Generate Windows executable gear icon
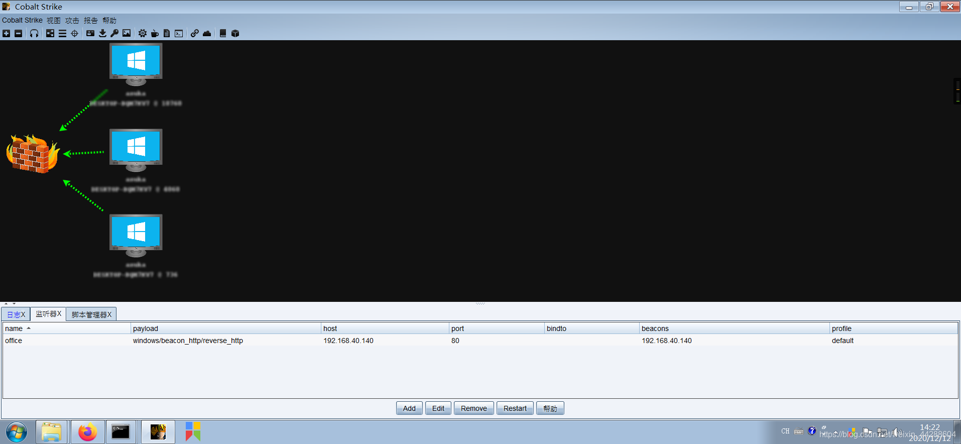The image size is (961, 444). point(143,33)
